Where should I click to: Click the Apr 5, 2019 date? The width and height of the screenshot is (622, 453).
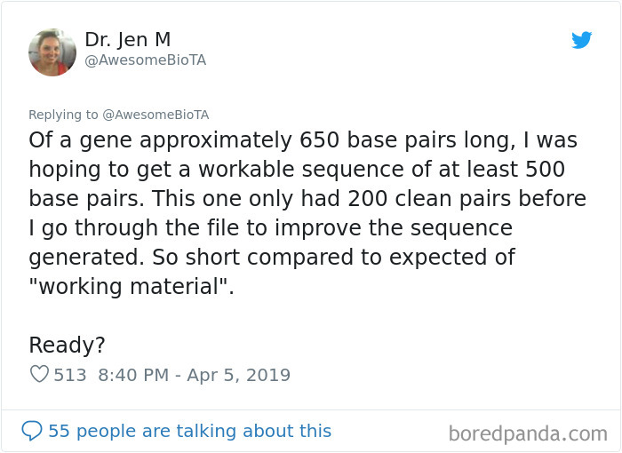pos(238,375)
